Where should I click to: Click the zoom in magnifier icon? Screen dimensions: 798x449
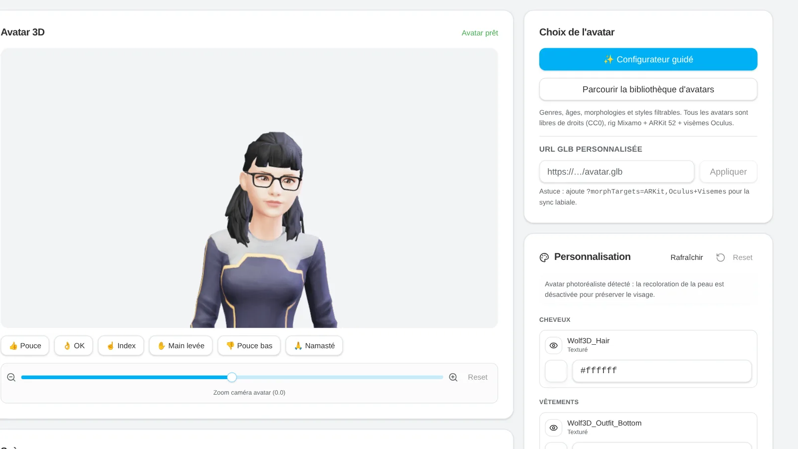[453, 378]
